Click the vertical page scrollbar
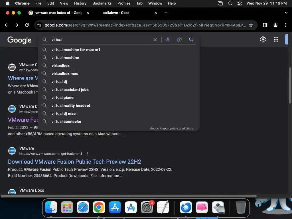The image size is (292, 219). 290,85
